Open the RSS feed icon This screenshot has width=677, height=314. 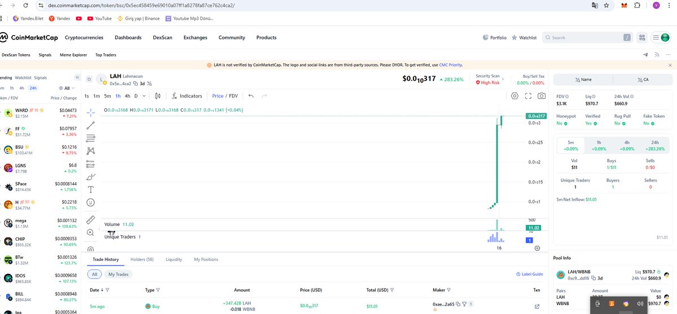point(658,55)
